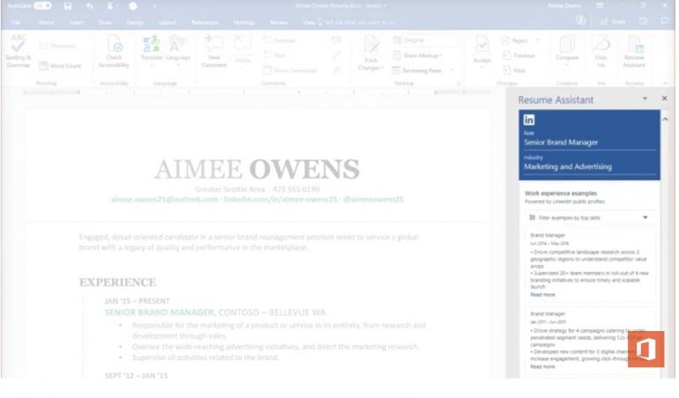Select the Review tab
Screen dimensions: 679x398
click(279, 22)
